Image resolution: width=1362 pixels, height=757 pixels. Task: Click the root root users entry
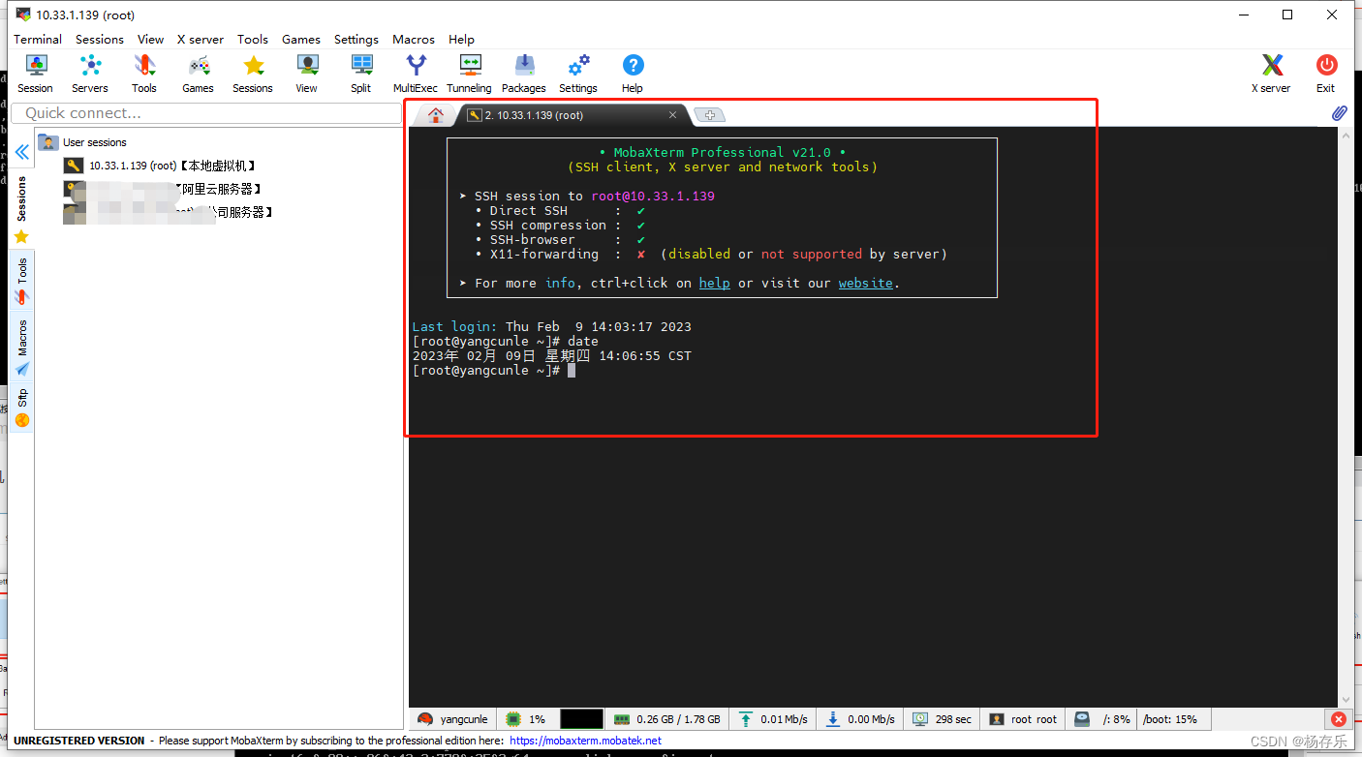[1034, 719]
